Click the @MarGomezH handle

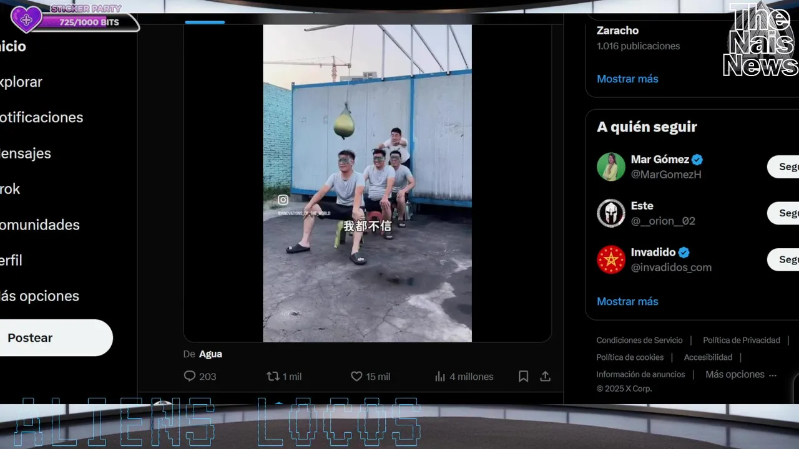pos(666,175)
